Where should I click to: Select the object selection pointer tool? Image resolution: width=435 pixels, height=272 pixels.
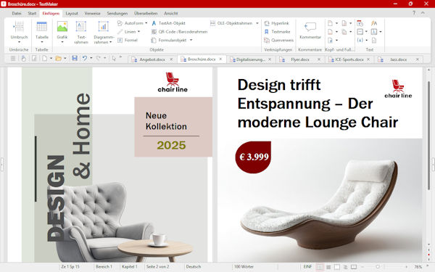pyautogui.click(x=114, y=58)
